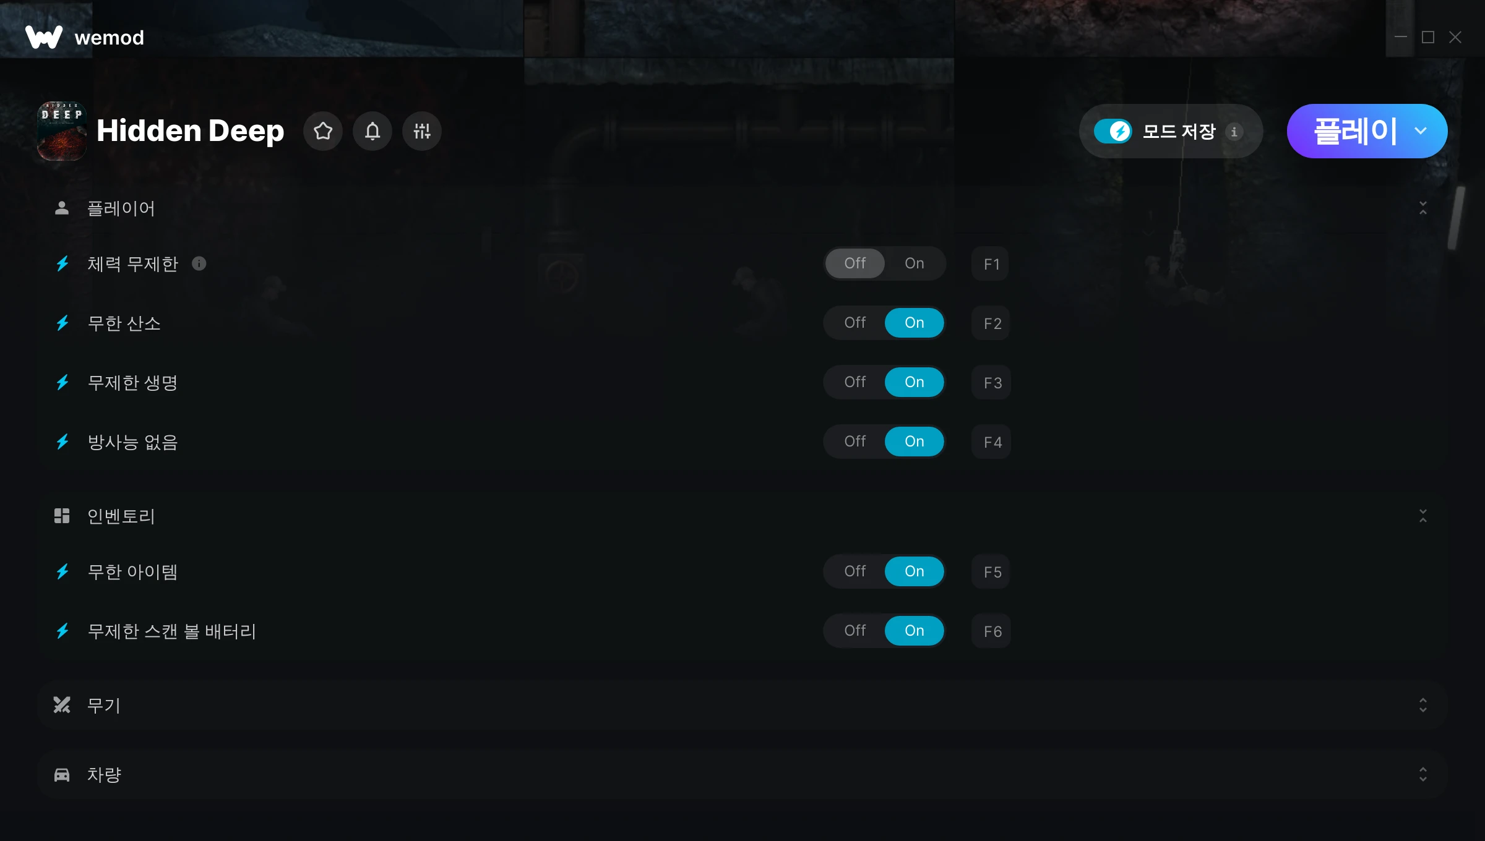Viewport: 1485px width, 841px height.
Task: Open the dropdown arrow on 플레이 button
Action: point(1421,131)
